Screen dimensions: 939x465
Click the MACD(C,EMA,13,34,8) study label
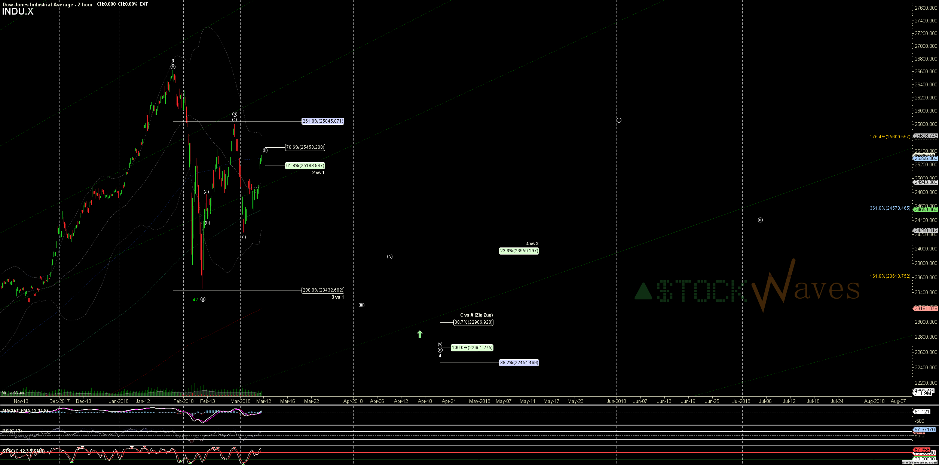(25, 411)
